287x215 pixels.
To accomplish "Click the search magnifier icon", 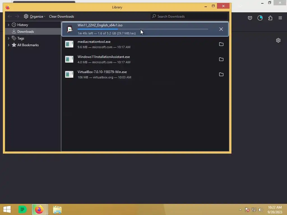I will [x=154, y=16].
